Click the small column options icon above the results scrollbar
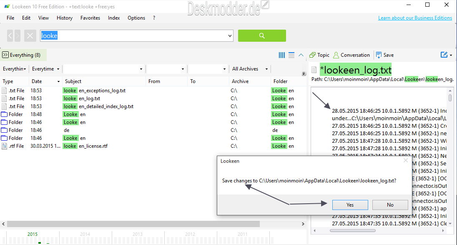Viewport: 457px width, 245px height. click(304, 74)
